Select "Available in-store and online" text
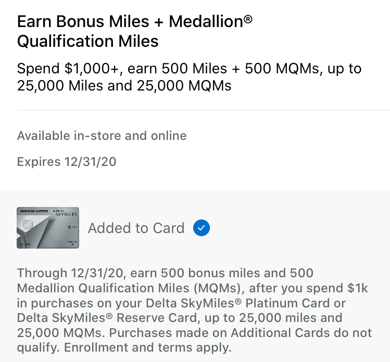390x362 pixels. 102,136
